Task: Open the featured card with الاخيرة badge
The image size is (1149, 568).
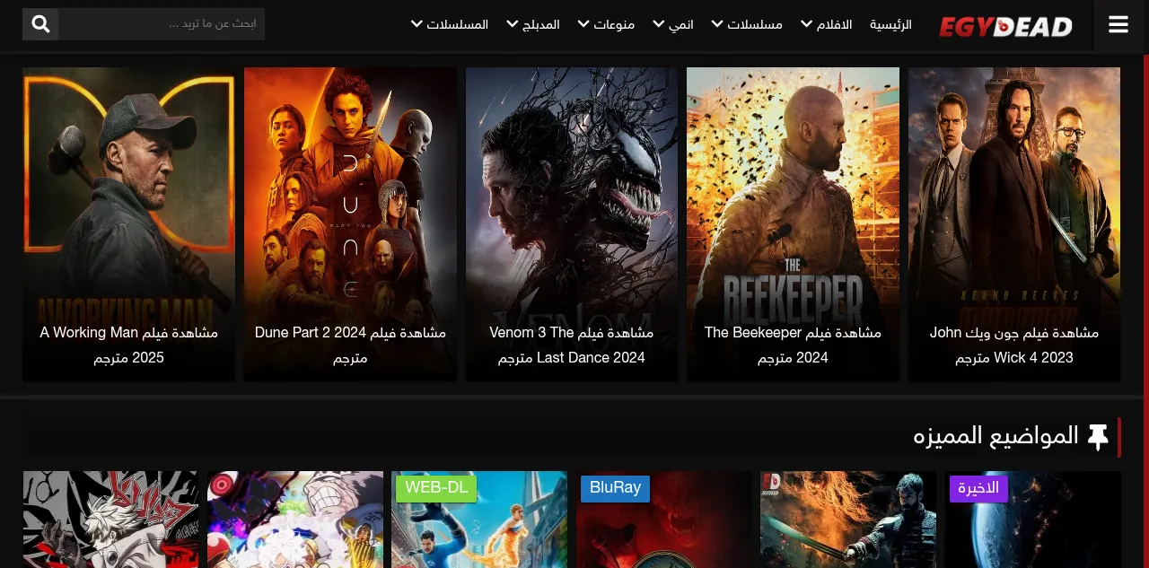Action: point(1033,520)
